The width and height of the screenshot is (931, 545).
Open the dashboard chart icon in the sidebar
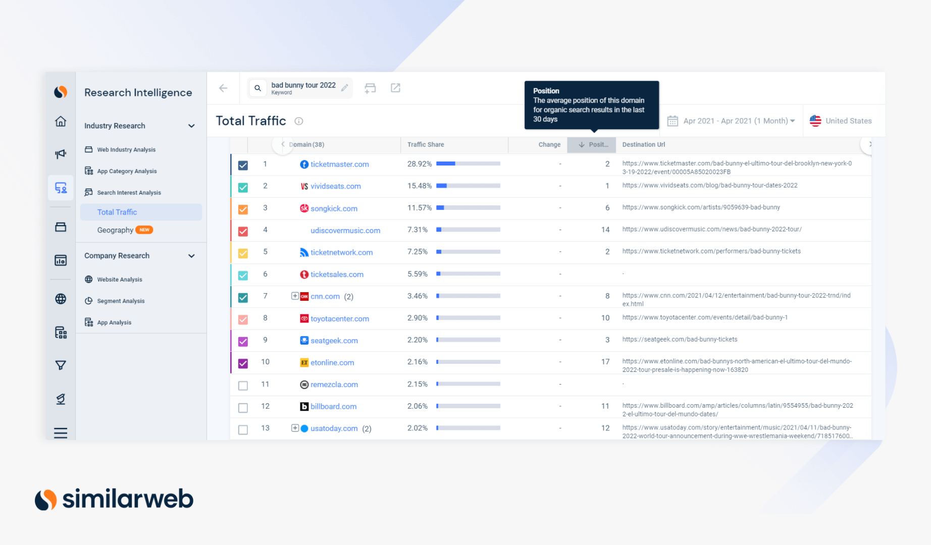(61, 260)
